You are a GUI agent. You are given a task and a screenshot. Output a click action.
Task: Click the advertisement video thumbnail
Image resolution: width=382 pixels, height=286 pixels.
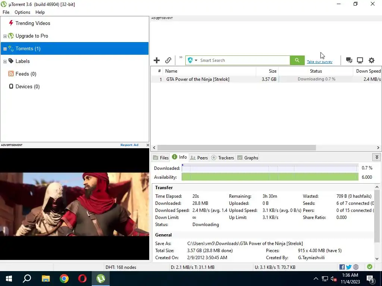coord(75,204)
